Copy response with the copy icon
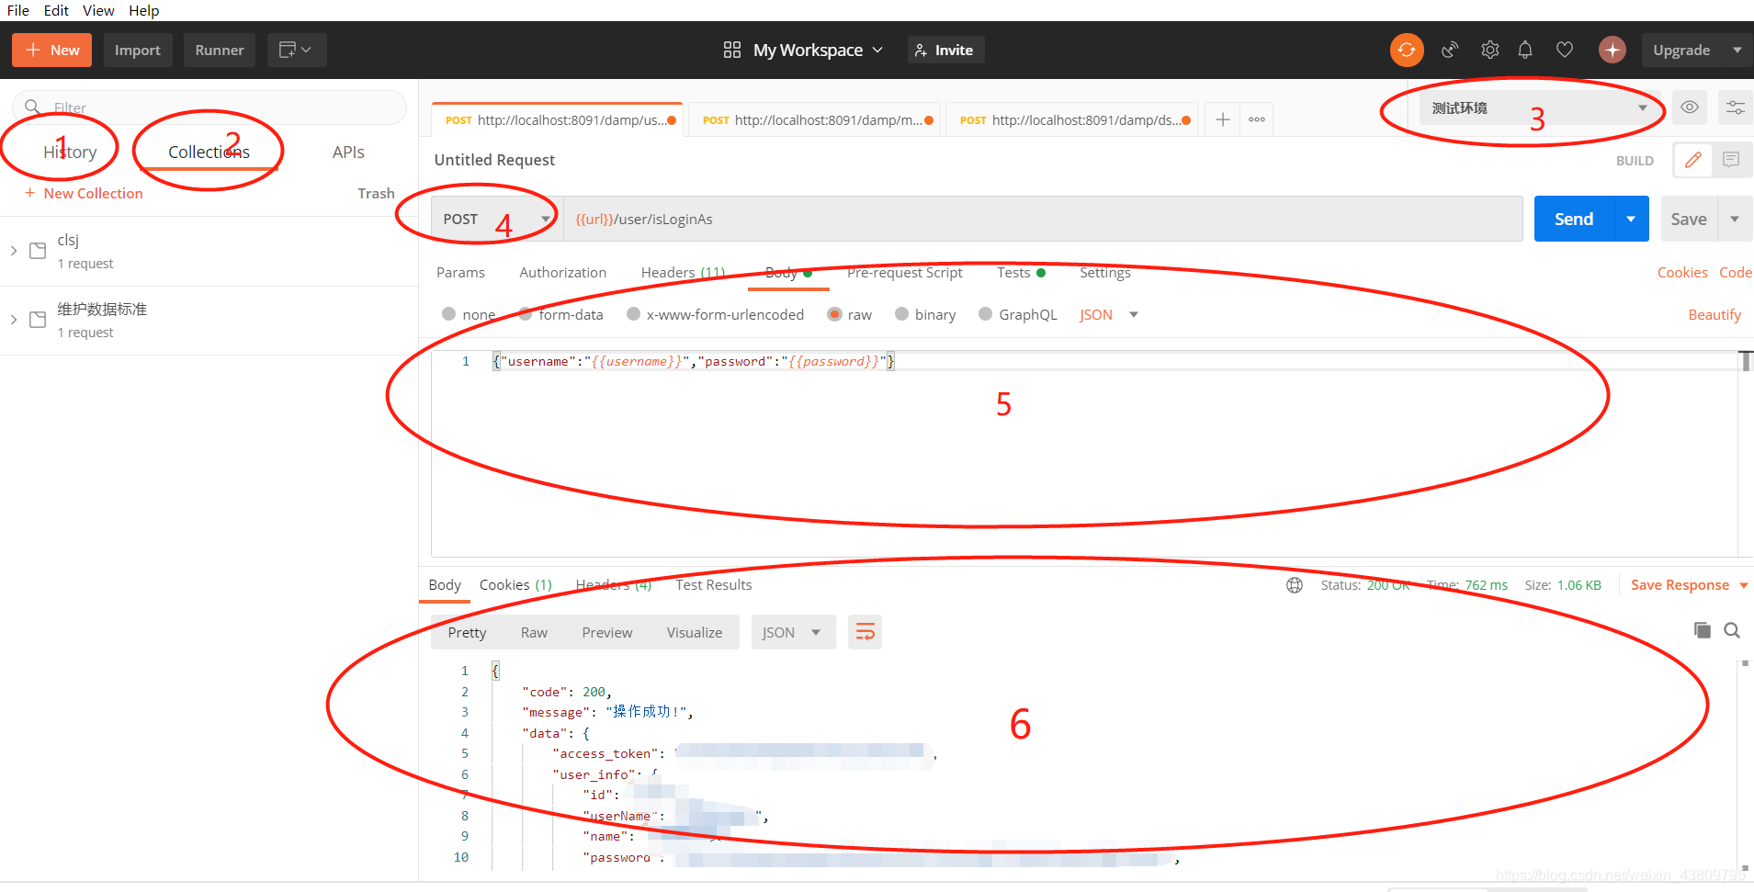The width and height of the screenshot is (1754, 892). coord(1703,630)
